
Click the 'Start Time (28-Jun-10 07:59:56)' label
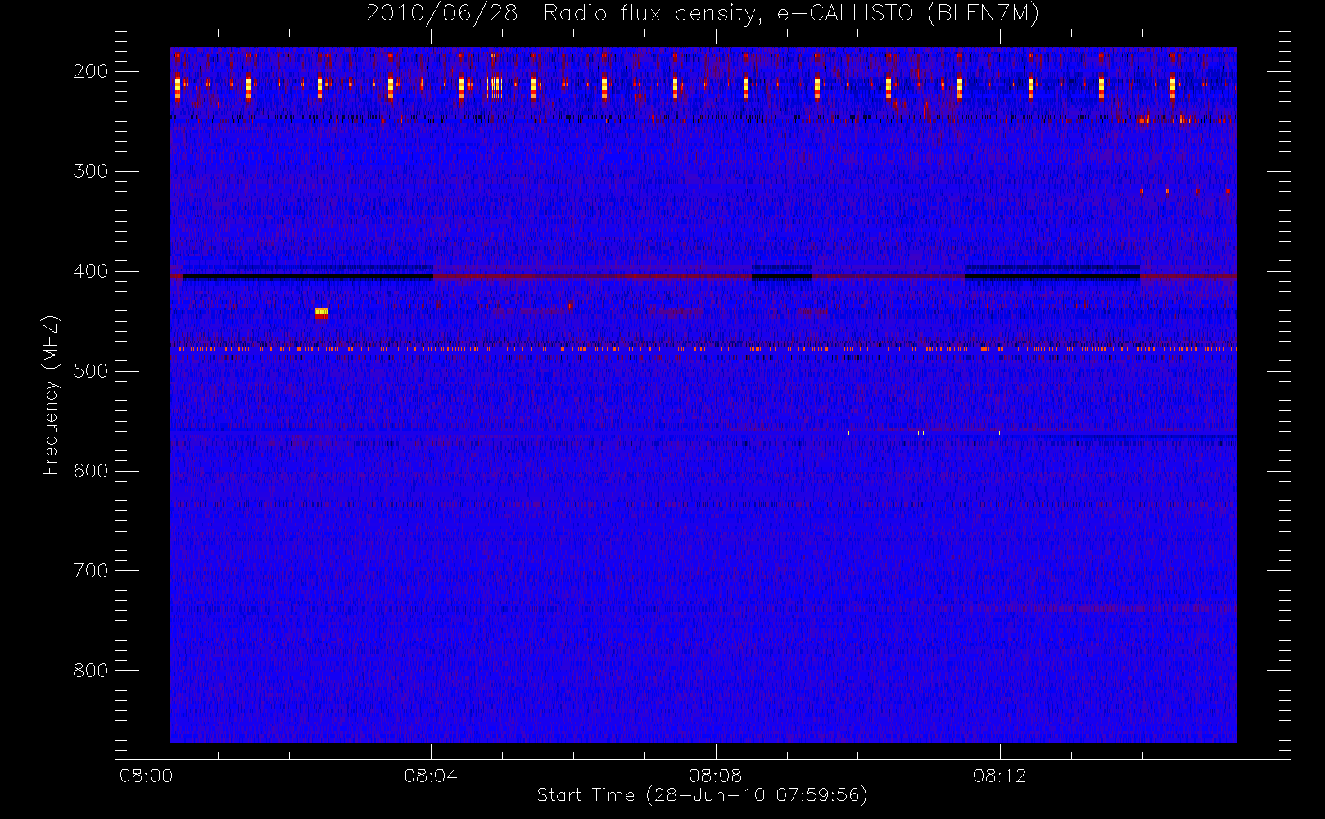coord(702,795)
